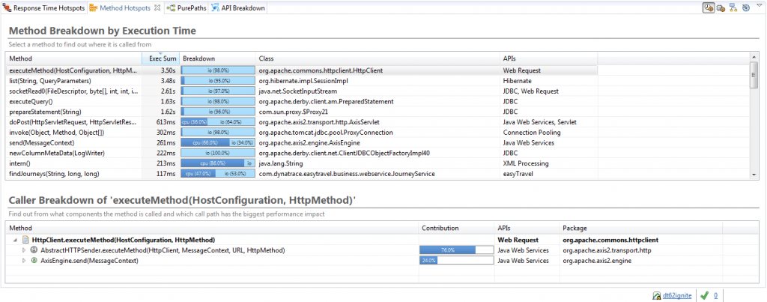The height and width of the screenshot is (302, 767).
Task: Click the HttpClient.executeMethod document icon
Action: point(26,239)
